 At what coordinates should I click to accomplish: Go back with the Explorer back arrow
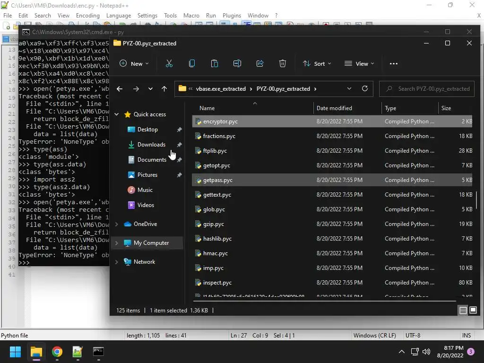[x=120, y=89]
